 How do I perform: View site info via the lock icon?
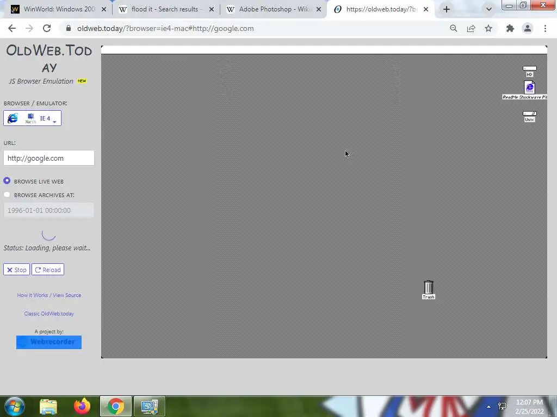[x=69, y=28]
